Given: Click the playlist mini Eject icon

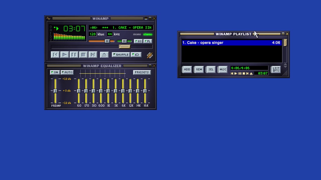Looking at the screenshot, I should [251, 73].
